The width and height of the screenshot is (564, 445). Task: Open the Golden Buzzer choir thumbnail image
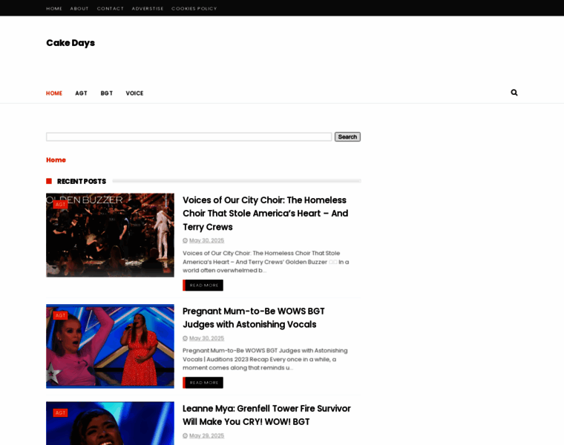(110, 235)
